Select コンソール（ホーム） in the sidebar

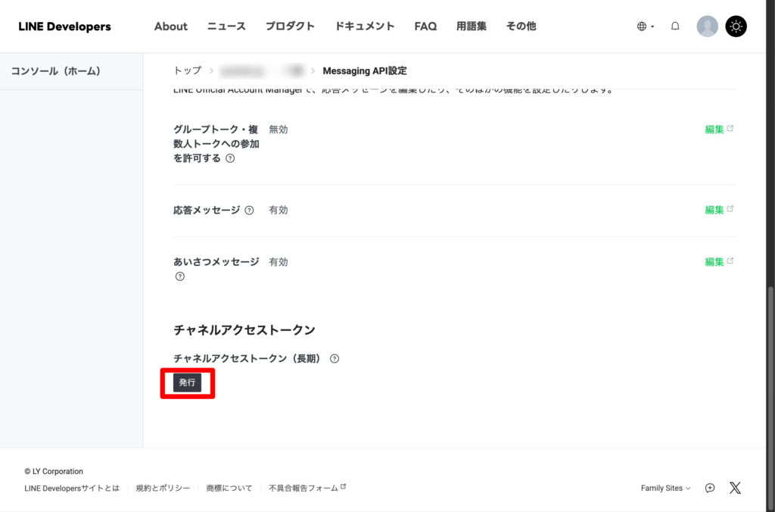56,71
